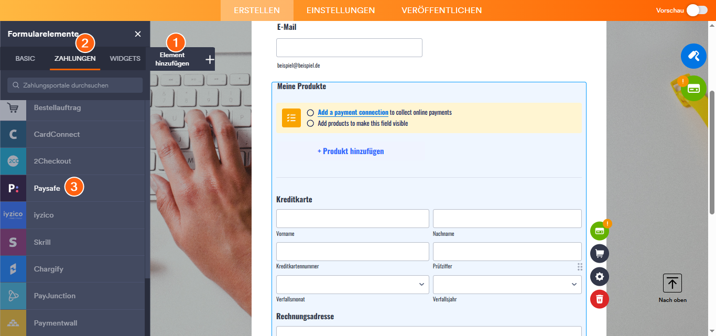Open the form properties gear icon
Screen dimensions: 716x336
pos(599,276)
